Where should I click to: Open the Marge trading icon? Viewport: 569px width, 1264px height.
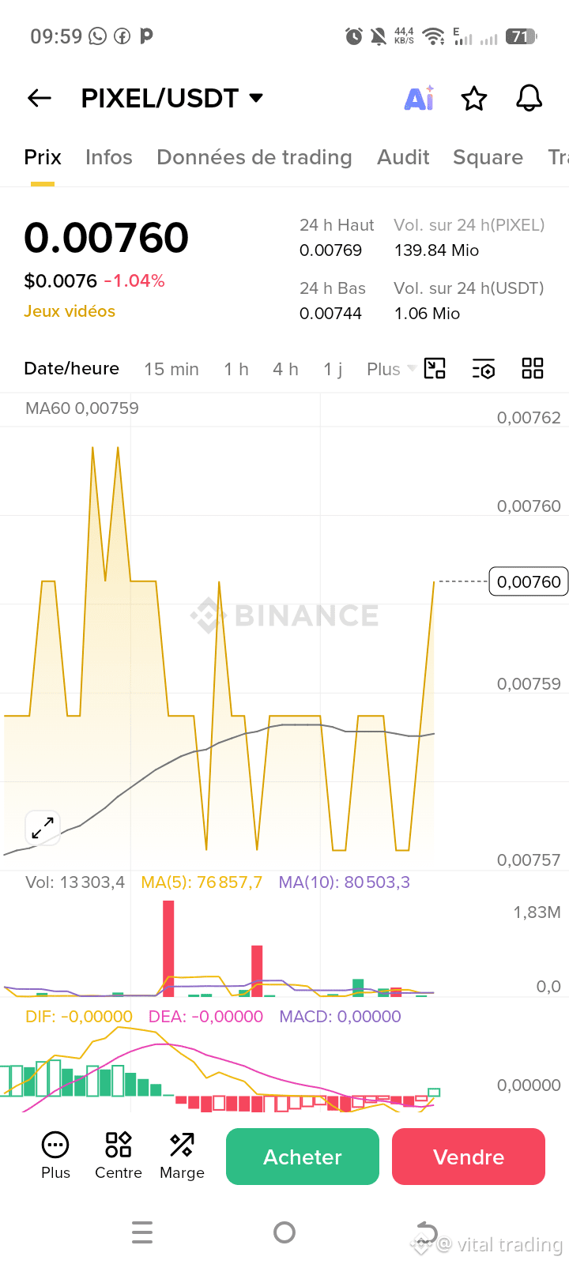tap(182, 1155)
